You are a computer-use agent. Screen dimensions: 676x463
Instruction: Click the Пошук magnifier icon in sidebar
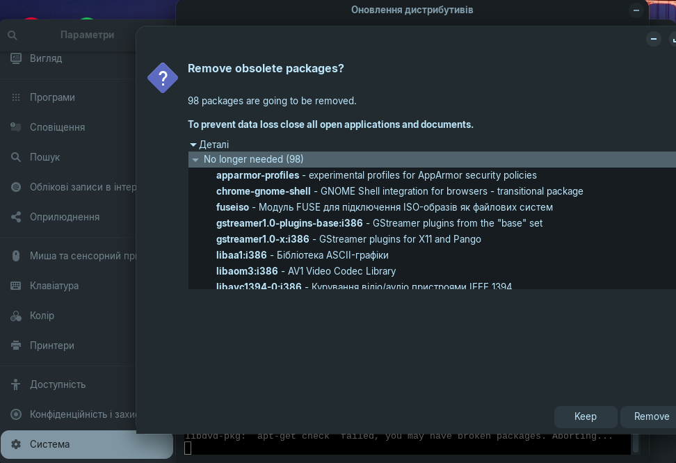16,157
